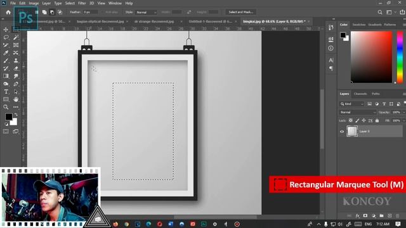This screenshot has width=406, height=228.
Task: Switch to the Channels panel tab
Action: coord(360,94)
